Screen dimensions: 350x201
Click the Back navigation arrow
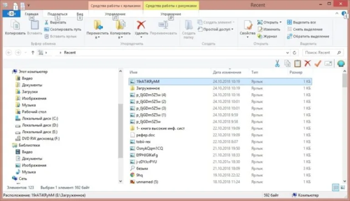pos(9,53)
